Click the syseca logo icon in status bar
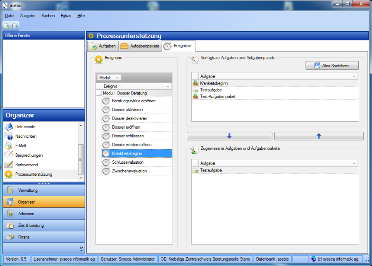This screenshot has width=372, height=266. tap(314, 259)
